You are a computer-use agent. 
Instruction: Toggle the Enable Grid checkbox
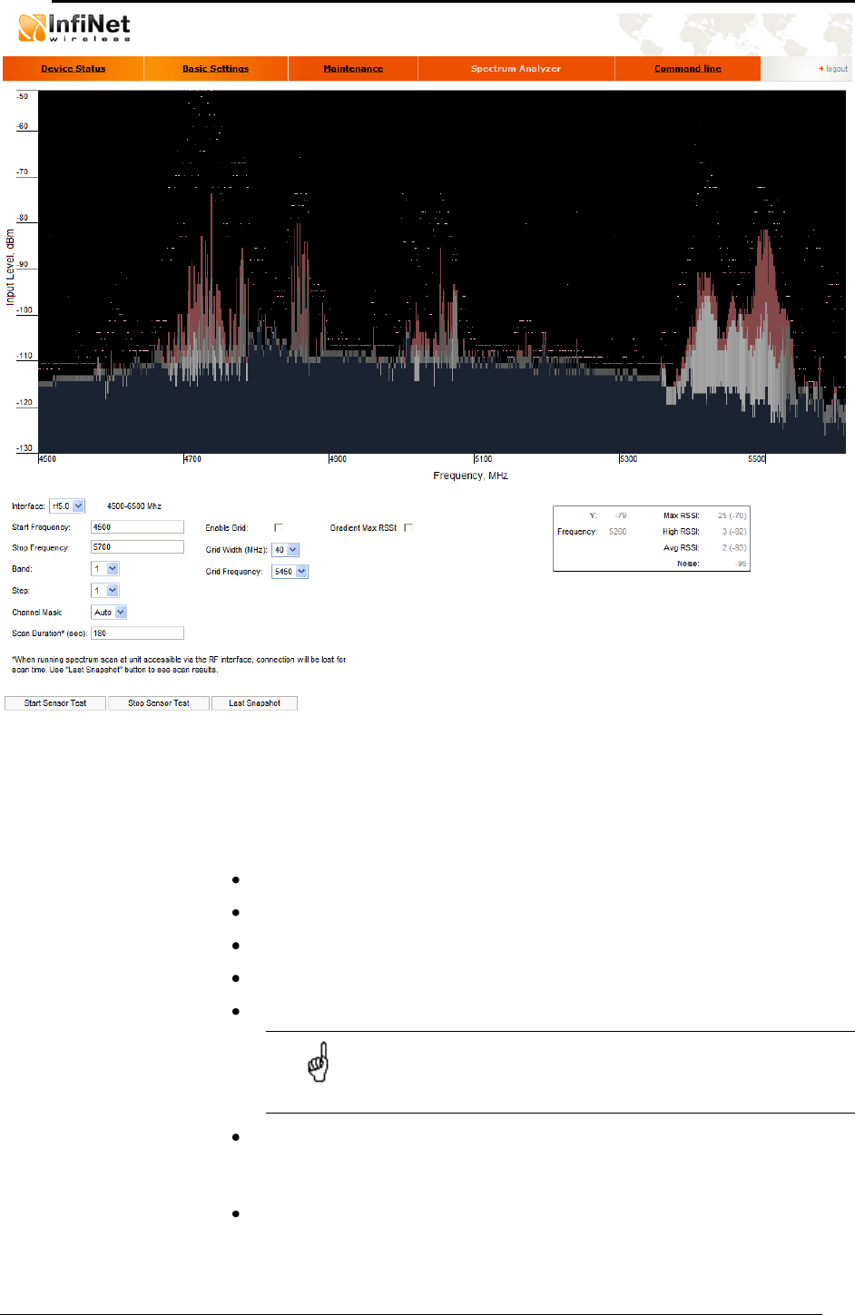(x=279, y=527)
